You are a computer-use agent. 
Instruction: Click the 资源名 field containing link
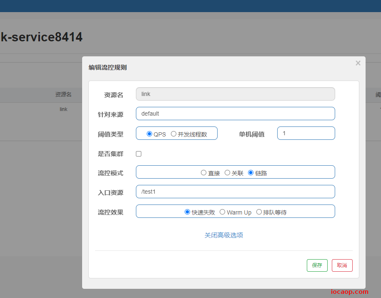click(x=236, y=94)
